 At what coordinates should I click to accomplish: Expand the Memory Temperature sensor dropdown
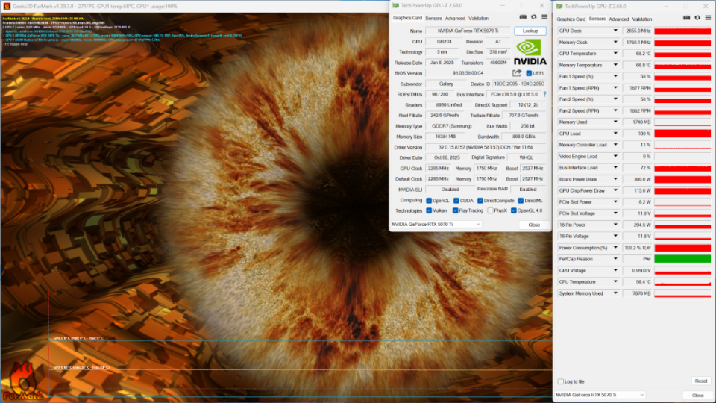(x=615, y=65)
